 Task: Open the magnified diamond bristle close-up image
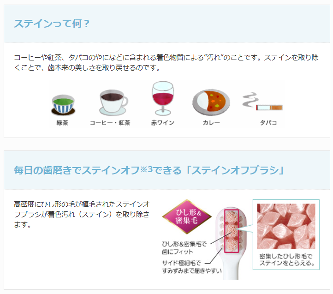(x=286, y=226)
